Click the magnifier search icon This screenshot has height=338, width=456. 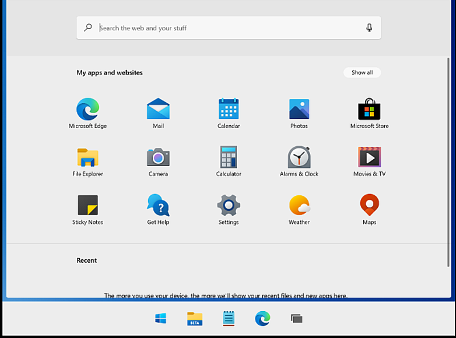pos(88,27)
